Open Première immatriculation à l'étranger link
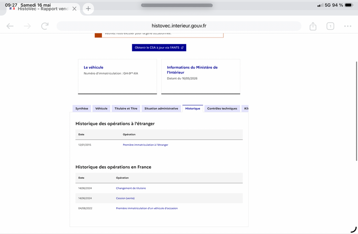 [x=145, y=144]
